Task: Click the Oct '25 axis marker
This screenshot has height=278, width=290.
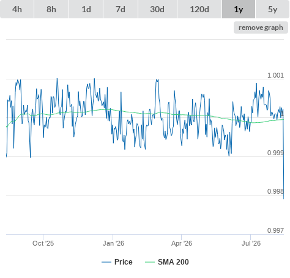Action: (43, 243)
